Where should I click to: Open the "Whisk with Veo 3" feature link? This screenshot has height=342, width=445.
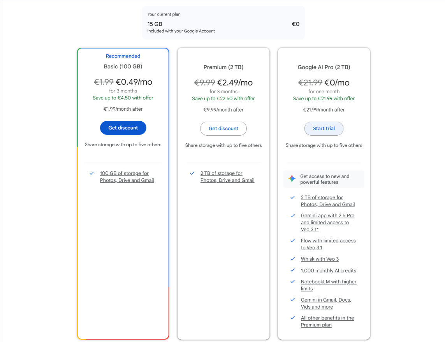tap(320, 259)
